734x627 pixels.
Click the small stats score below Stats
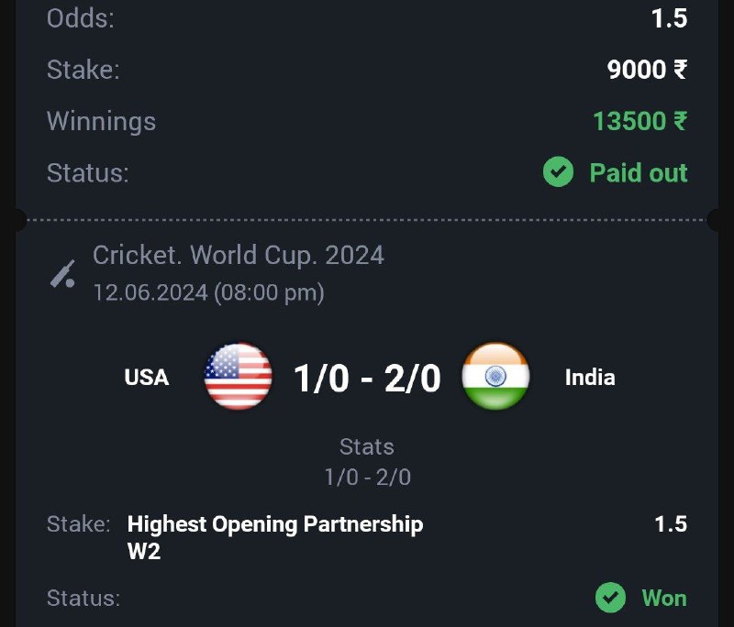tap(367, 478)
